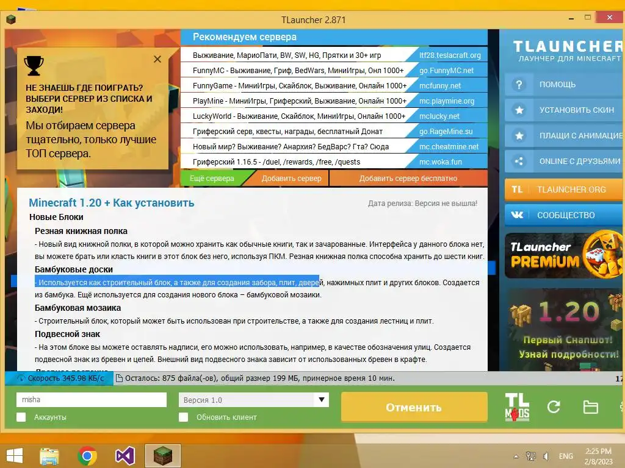625x468 pixels.
Task: Open the Сообщество menu item
Action: pyautogui.click(x=565, y=215)
